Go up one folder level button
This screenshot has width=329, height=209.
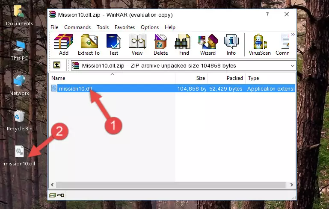[57, 65]
